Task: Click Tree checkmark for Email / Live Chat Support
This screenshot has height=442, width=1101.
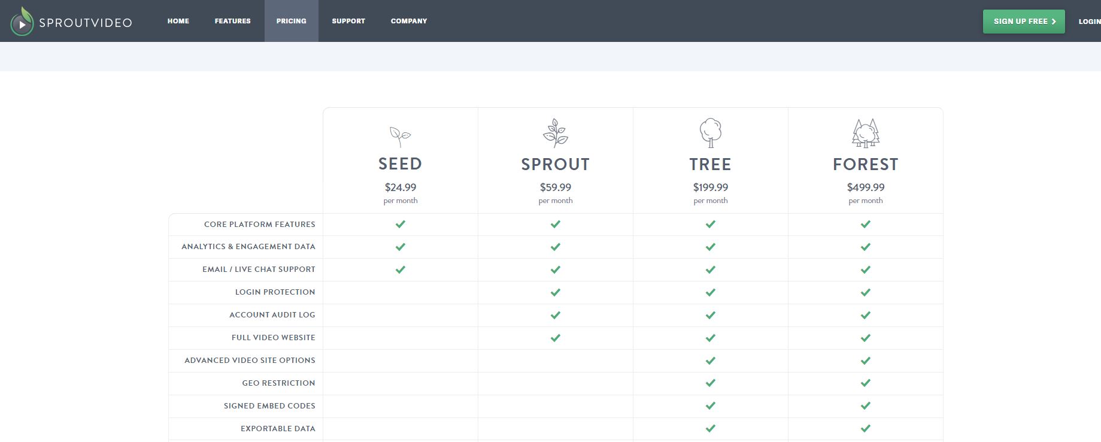Action: click(x=711, y=270)
